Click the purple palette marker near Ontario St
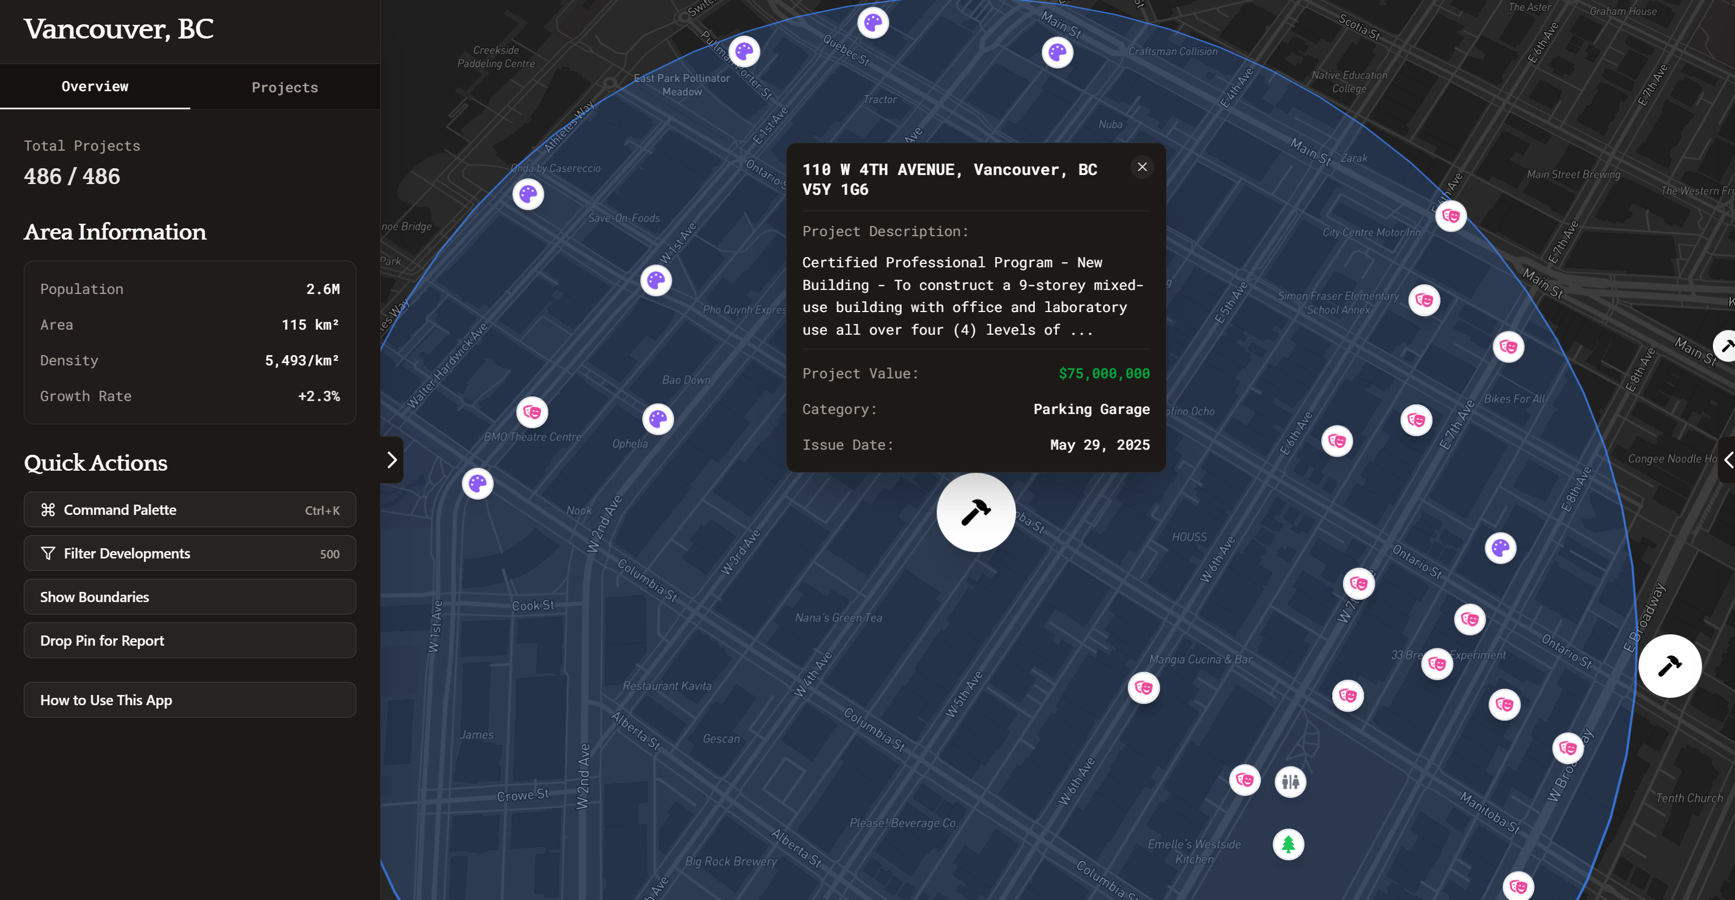The image size is (1735, 900). [1500, 548]
